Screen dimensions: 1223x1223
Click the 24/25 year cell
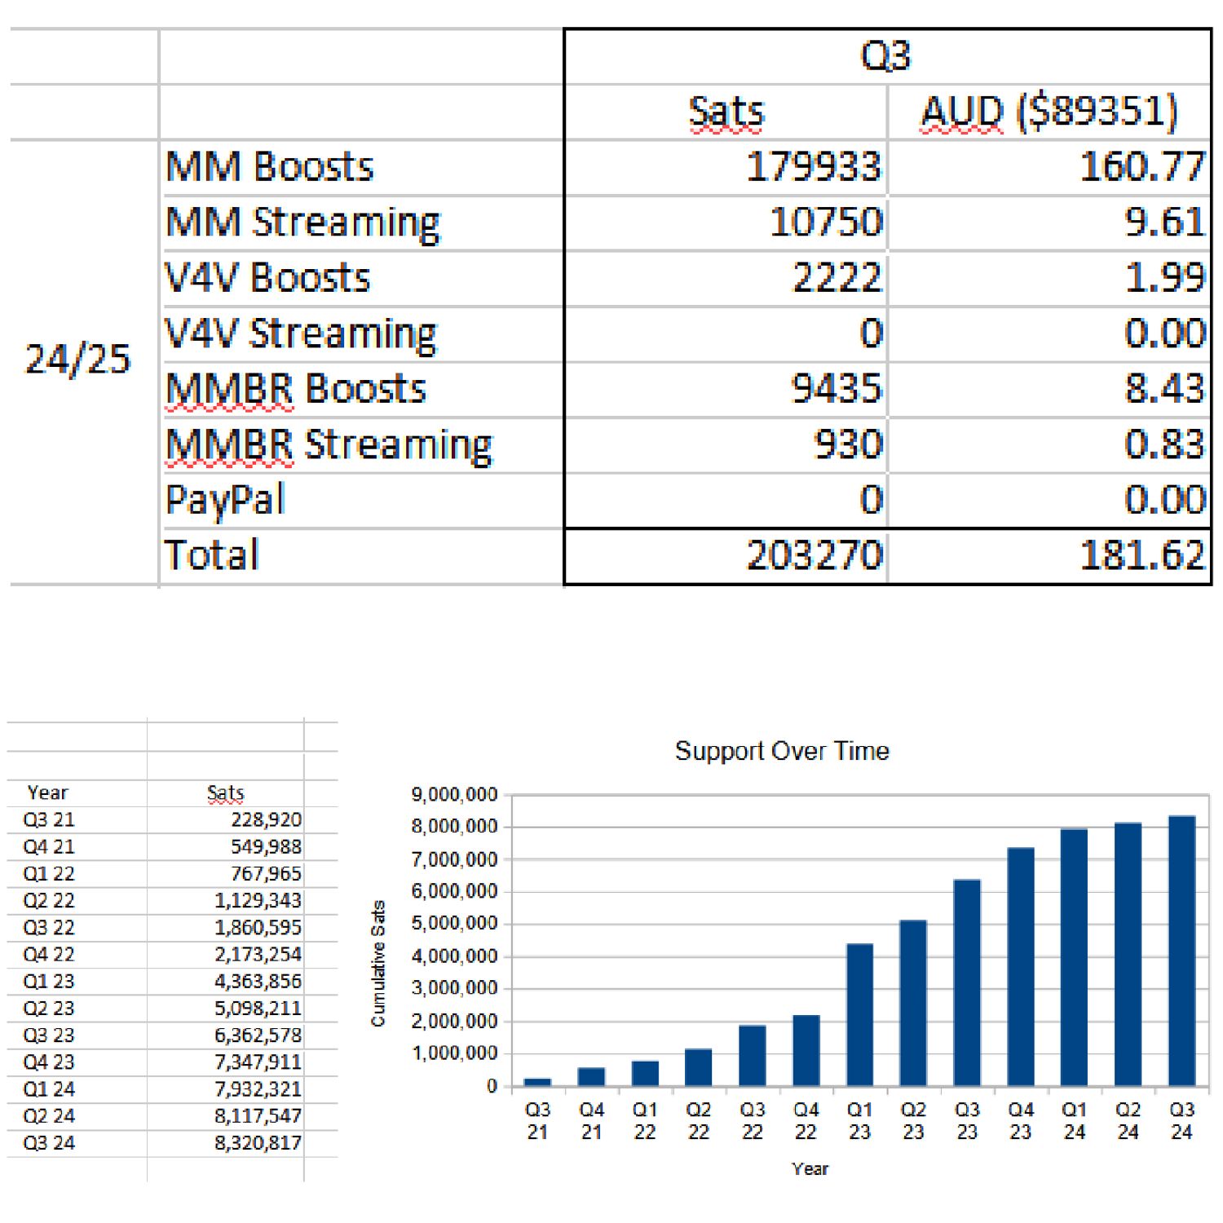click(78, 360)
